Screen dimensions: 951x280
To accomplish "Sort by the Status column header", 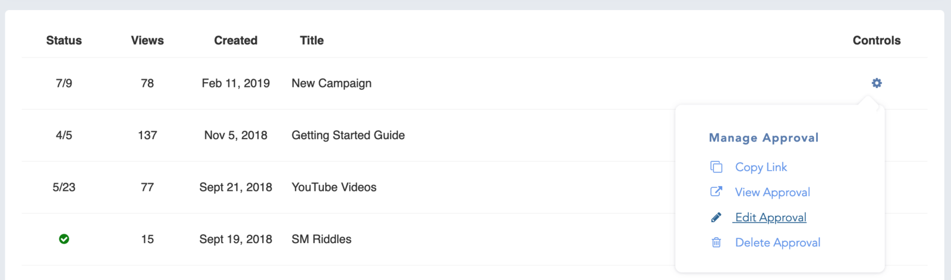I will coord(64,40).
